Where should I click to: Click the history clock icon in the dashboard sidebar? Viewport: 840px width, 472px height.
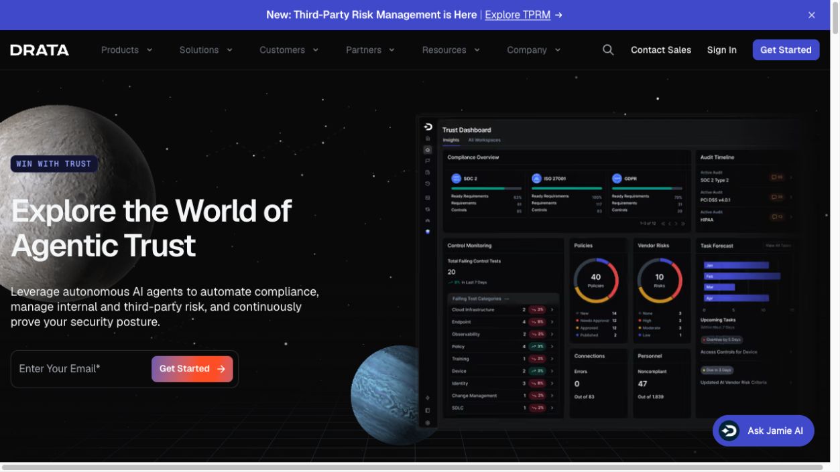click(428, 183)
